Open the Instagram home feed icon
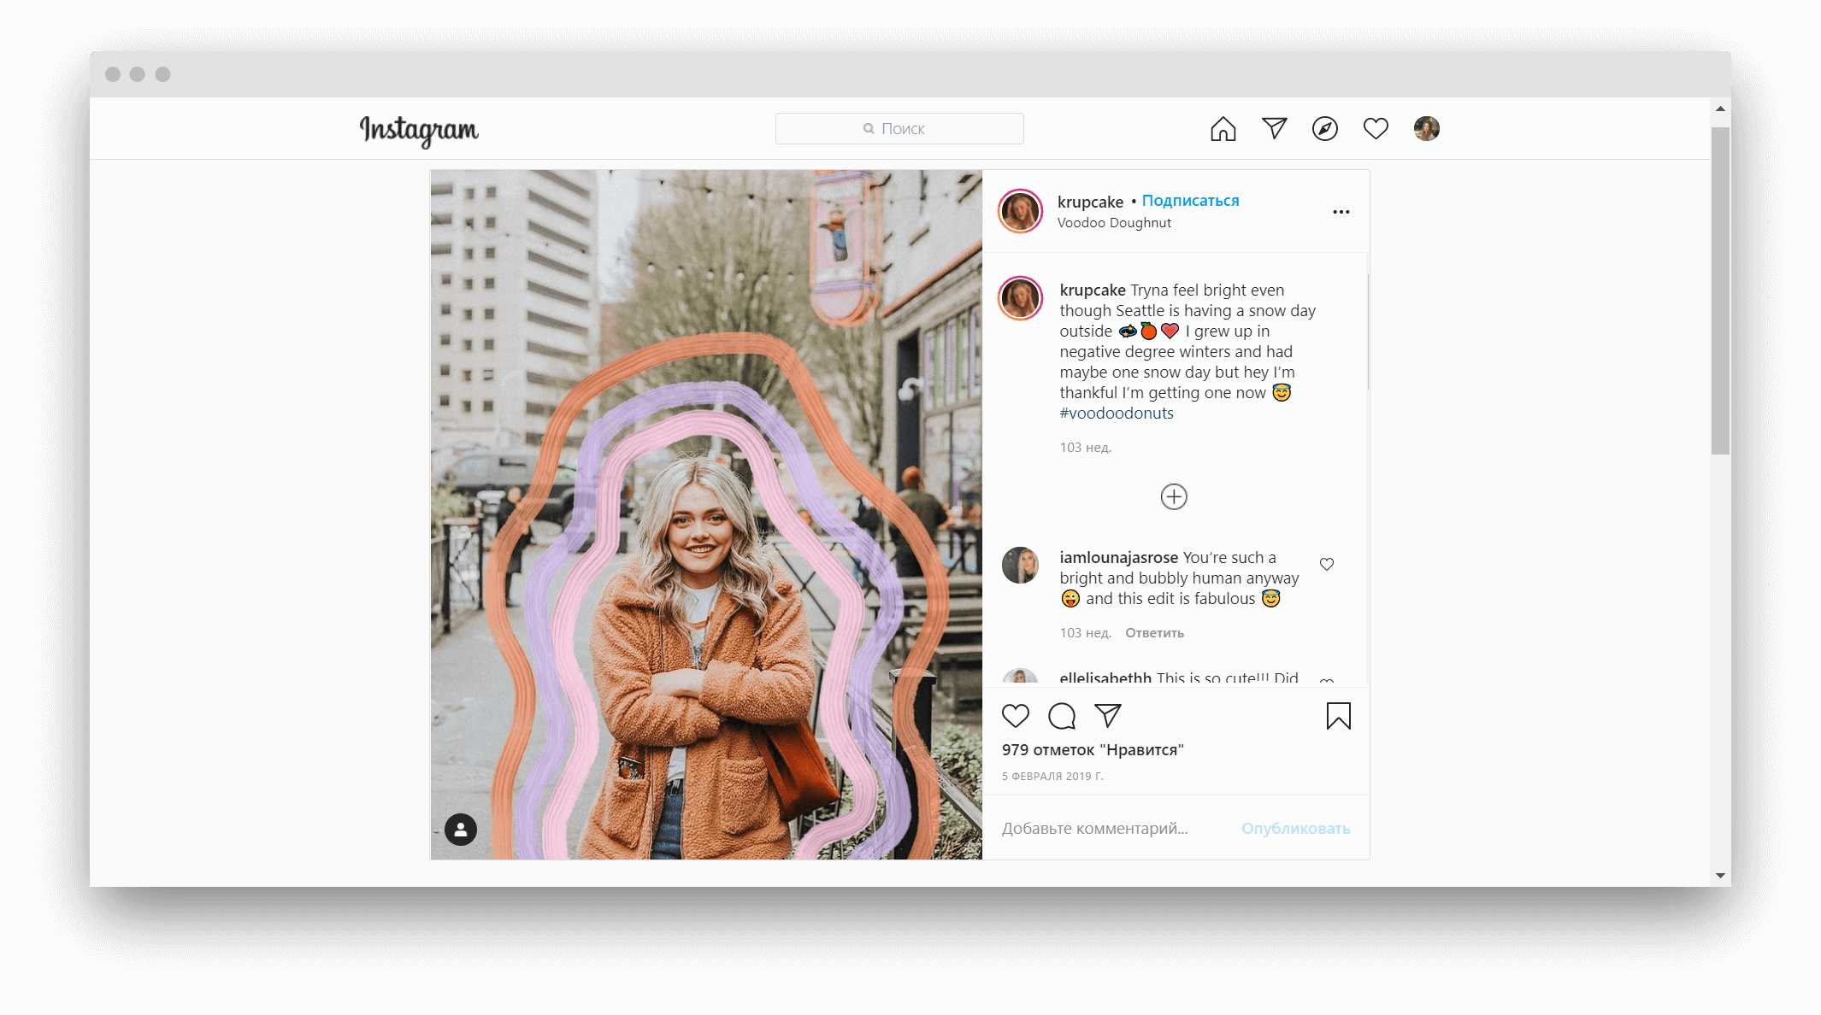The width and height of the screenshot is (1821, 1015). click(x=1223, y=129)
